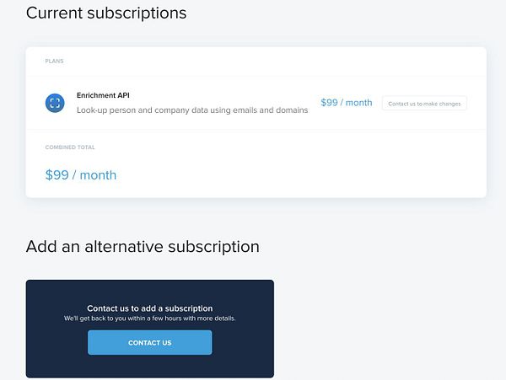Click the blue CONTACT US button
Viewport: 506px width, 380px height.
(150, 343)
